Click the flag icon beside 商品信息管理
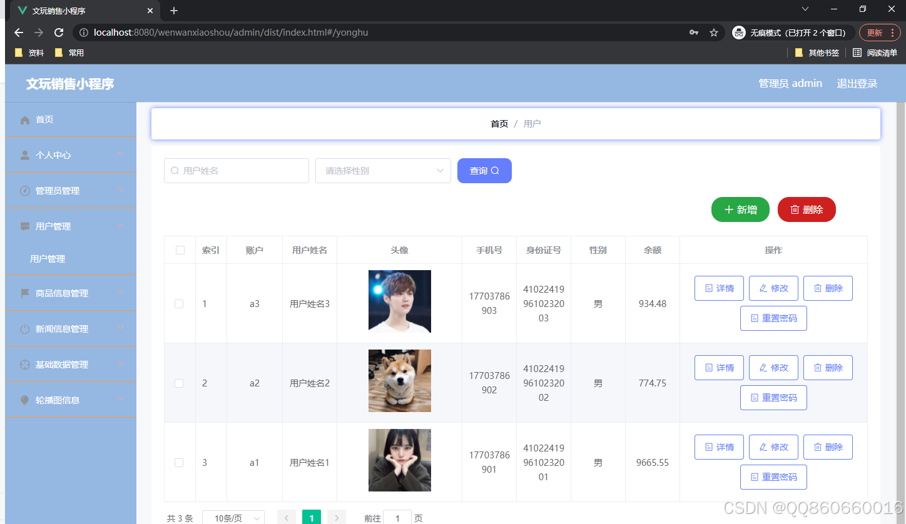Viewport: 906px width, 524px height. click(25, 293)
